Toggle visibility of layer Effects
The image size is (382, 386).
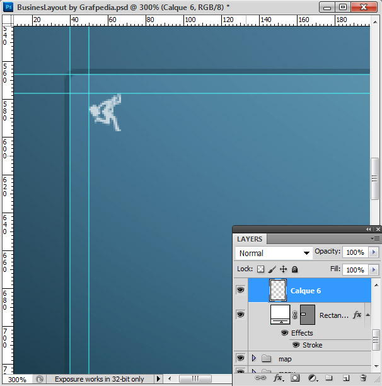pyautogui.click(x=284, y=333)
